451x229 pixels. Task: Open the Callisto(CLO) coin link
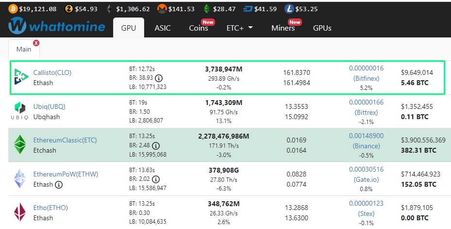tap(52, 72)
